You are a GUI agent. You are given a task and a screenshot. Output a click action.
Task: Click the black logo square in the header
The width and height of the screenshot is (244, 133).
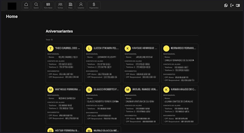click(x=12, y=6)
